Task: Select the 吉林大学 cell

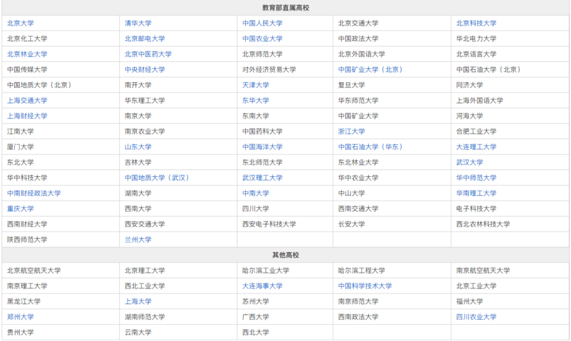Action: tap(178, 162)
